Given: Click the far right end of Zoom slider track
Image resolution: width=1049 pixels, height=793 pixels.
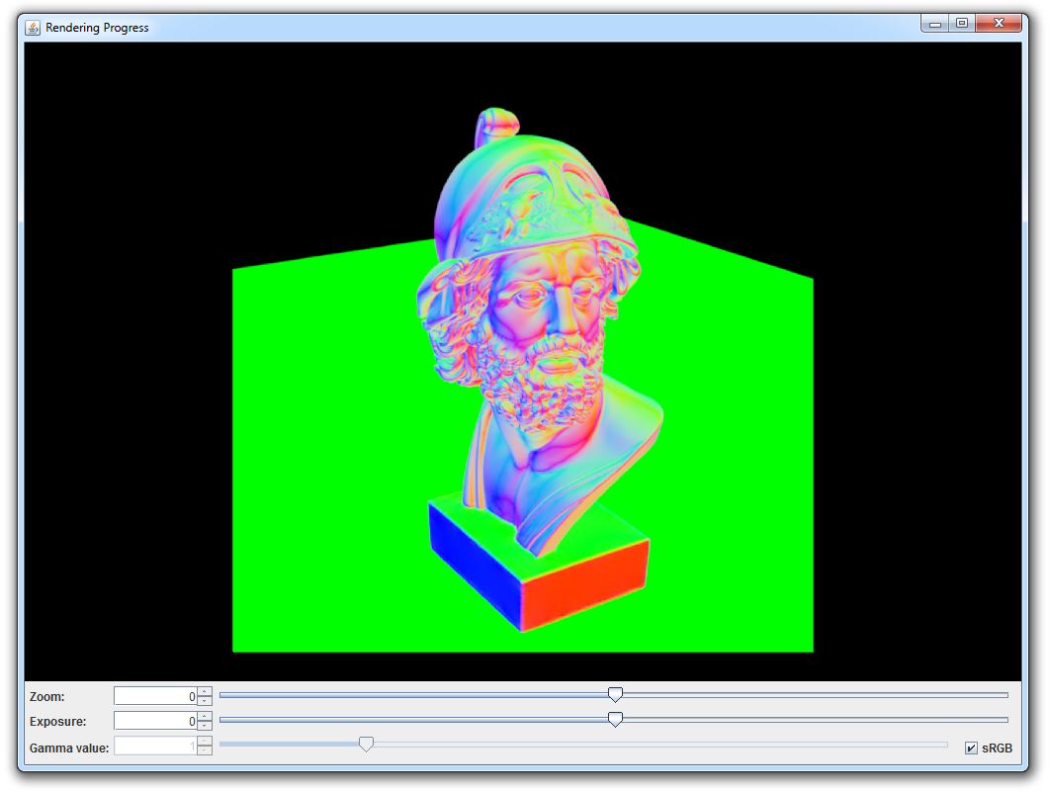Looking at the screenshot, I should [1005, 695].
